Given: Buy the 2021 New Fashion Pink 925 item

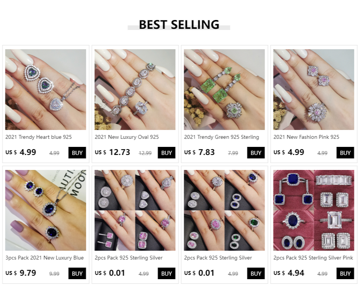Looking at the screenshot, I should pyautogui.click(x=345, y=153).
